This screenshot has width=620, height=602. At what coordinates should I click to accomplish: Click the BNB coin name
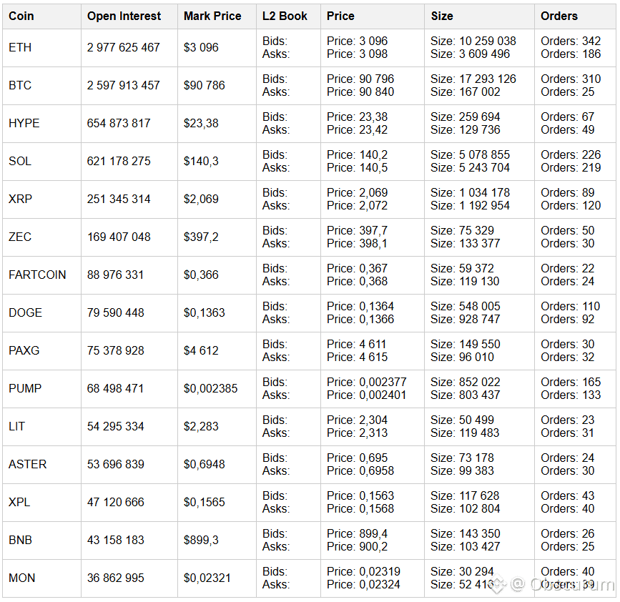coord(20,540)
